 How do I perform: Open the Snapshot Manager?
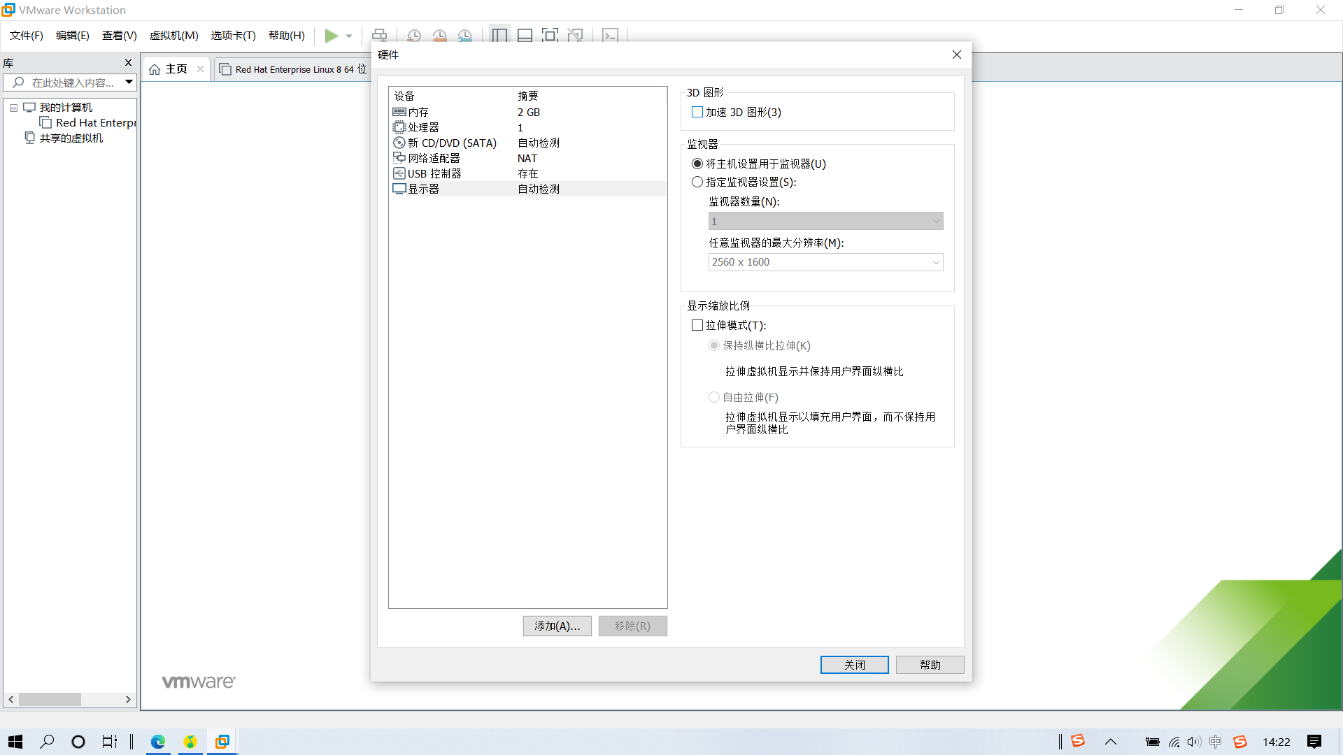465,36
